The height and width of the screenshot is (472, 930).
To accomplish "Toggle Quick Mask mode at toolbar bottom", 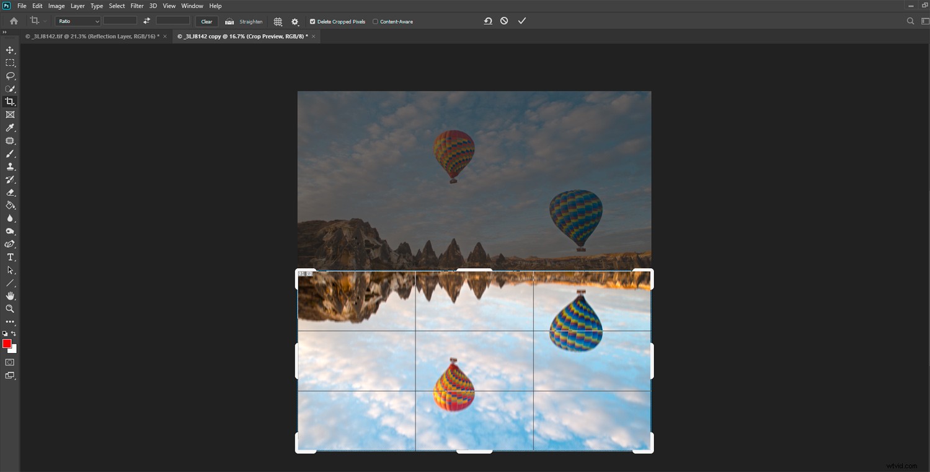I will coord(9,362).
